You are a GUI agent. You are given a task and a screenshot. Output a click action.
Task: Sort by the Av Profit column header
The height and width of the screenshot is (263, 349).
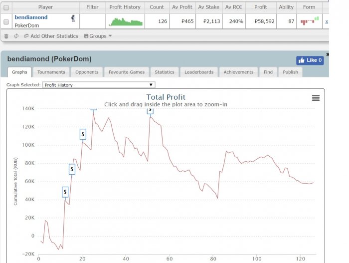pos(182,7)
